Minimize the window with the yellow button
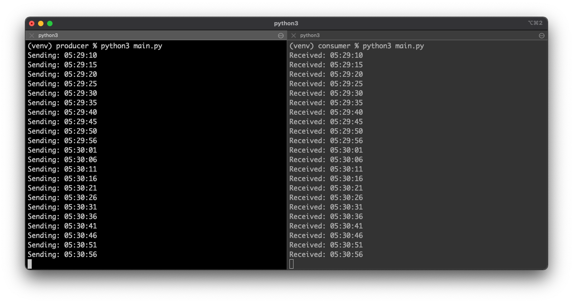Viewport: 573px width, 303px height. click(41, 23)
